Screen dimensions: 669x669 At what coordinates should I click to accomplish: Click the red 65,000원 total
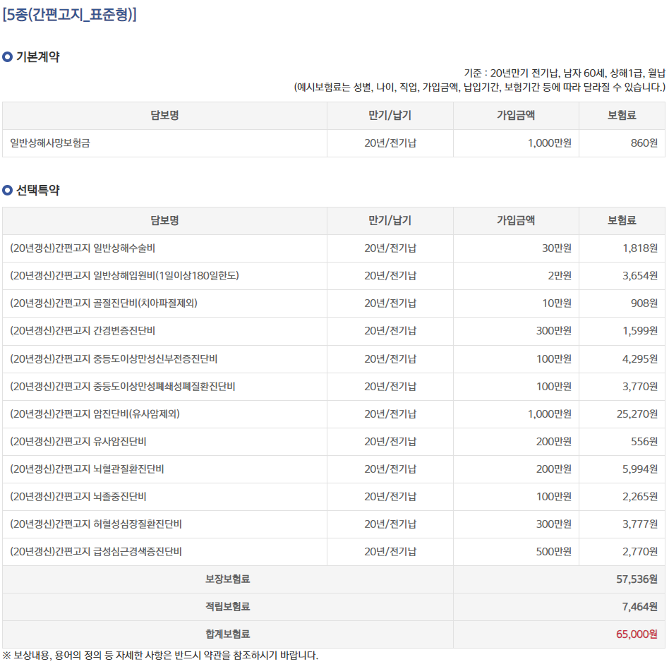(x=637, y=634)
